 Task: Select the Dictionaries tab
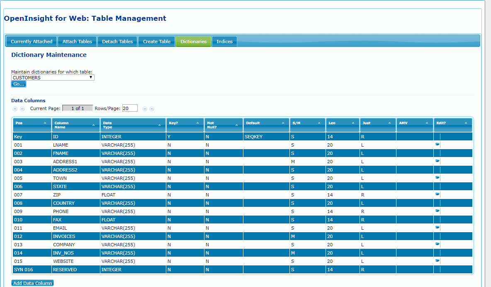pos(194,42)
